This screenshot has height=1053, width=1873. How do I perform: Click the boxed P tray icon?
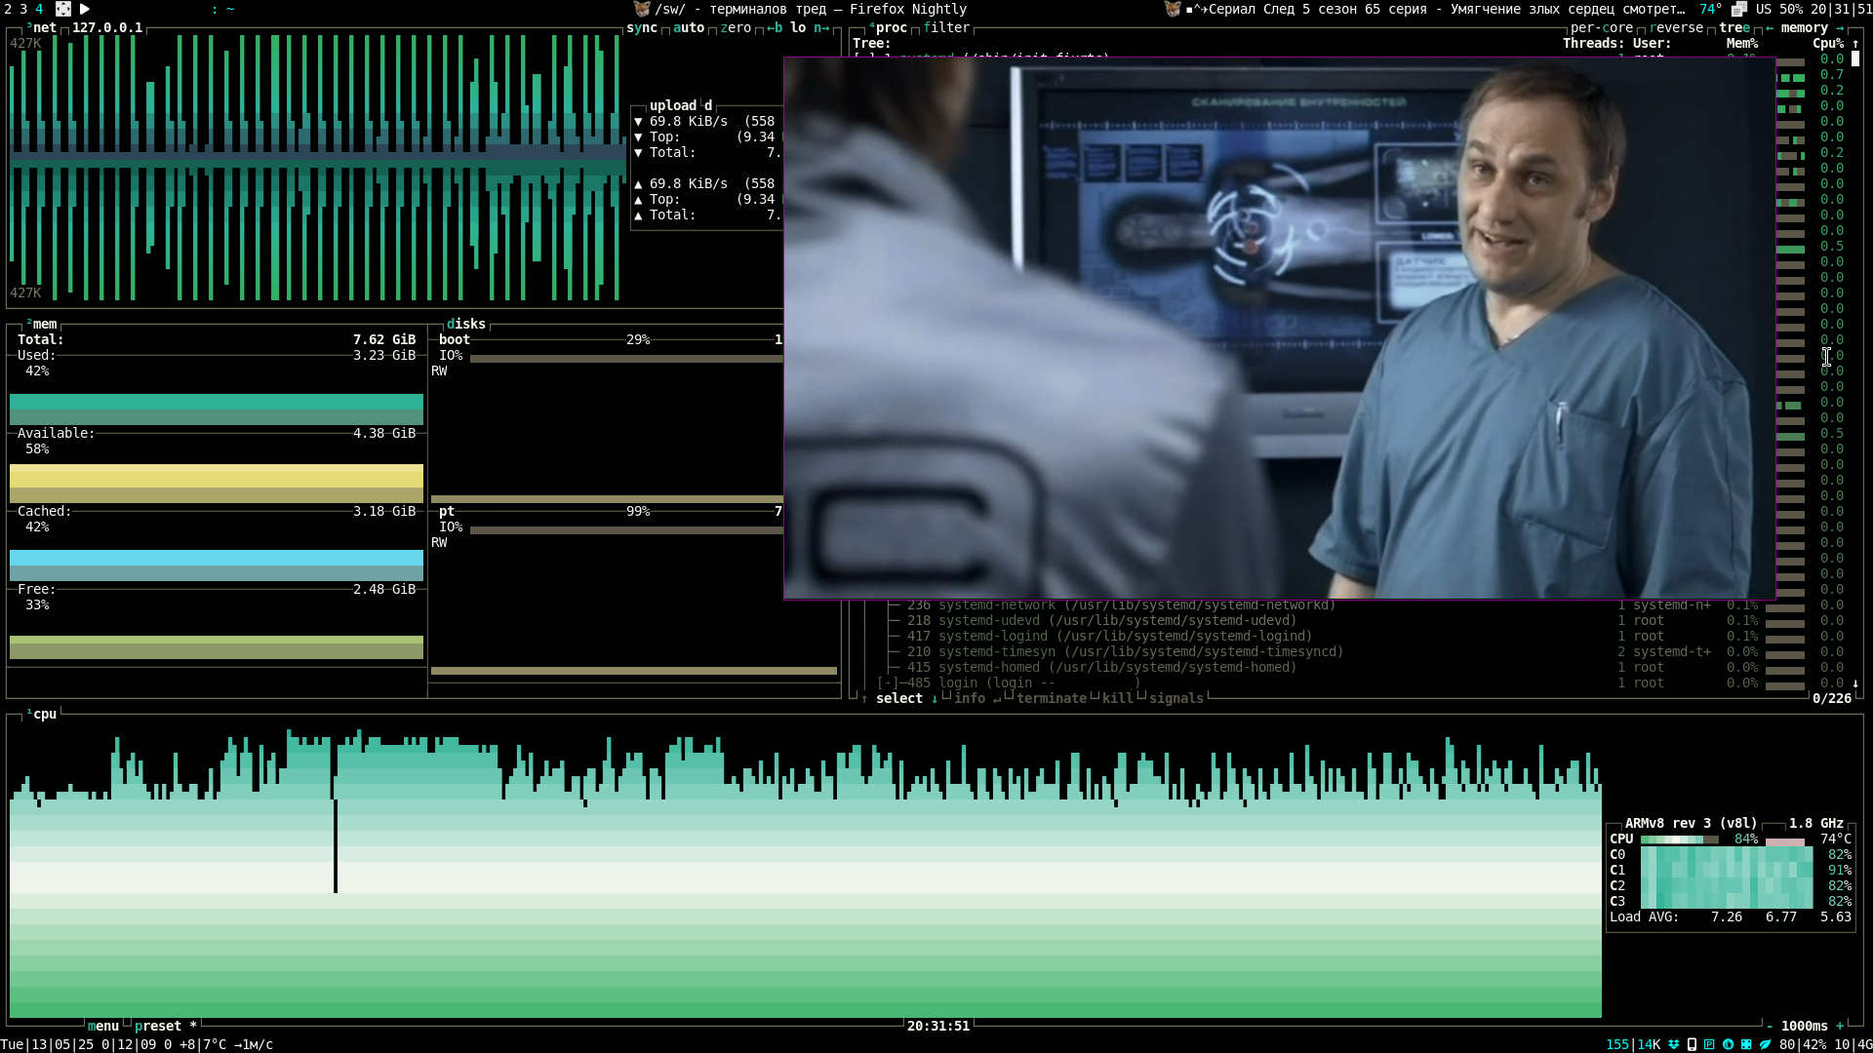pos(1709,1044)
